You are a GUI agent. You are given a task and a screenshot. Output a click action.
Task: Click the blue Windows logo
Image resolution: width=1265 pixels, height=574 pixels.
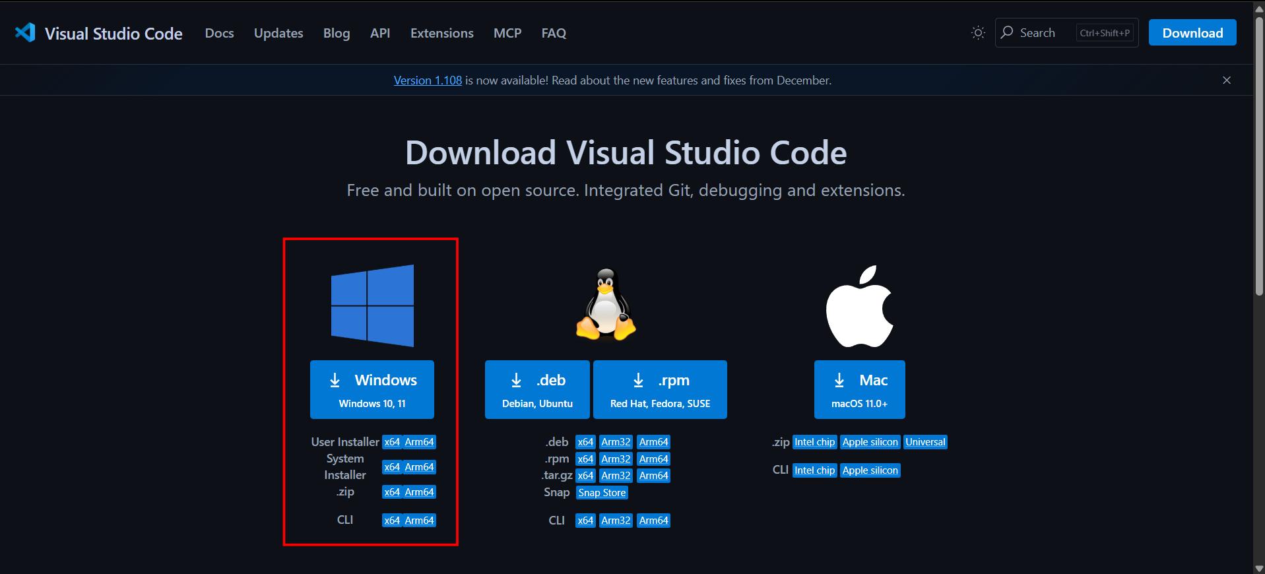(373, 305)
